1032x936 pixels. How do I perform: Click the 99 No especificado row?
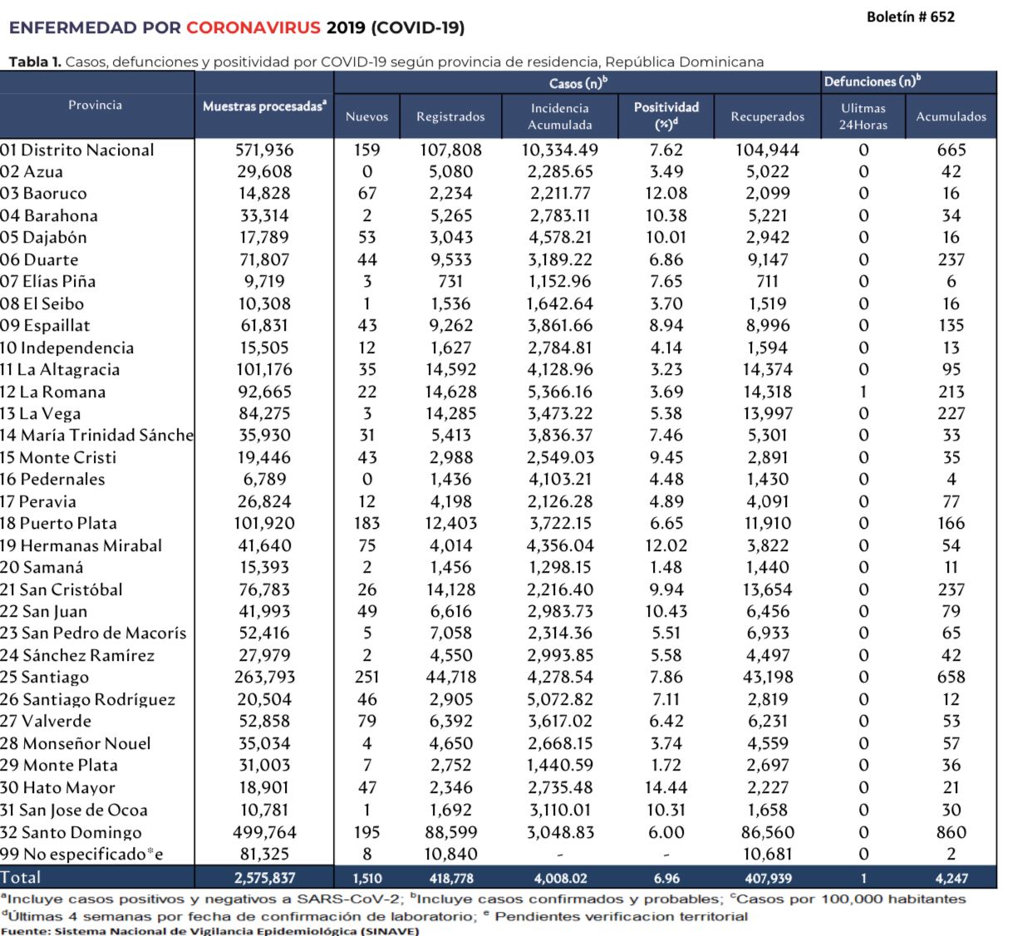(x=498, y=855)
